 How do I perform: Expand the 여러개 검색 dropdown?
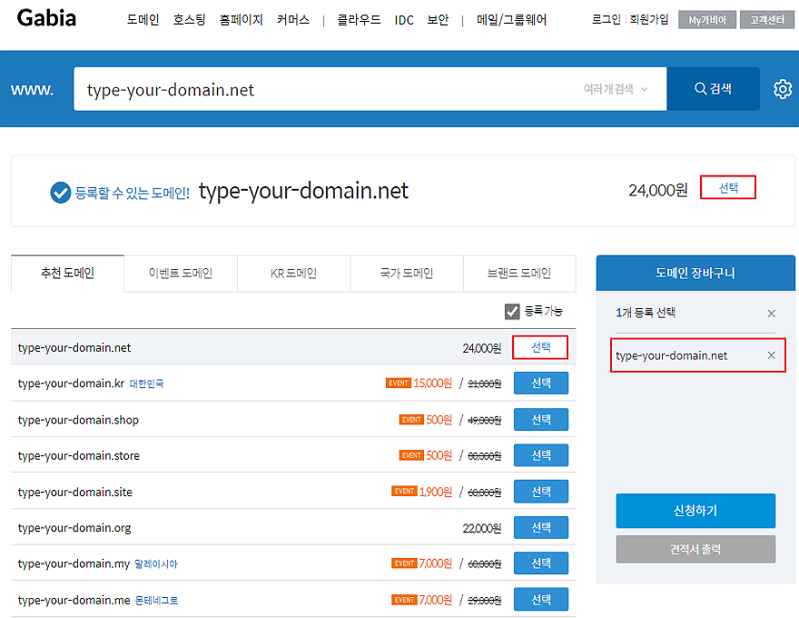(x=617, y=89)
